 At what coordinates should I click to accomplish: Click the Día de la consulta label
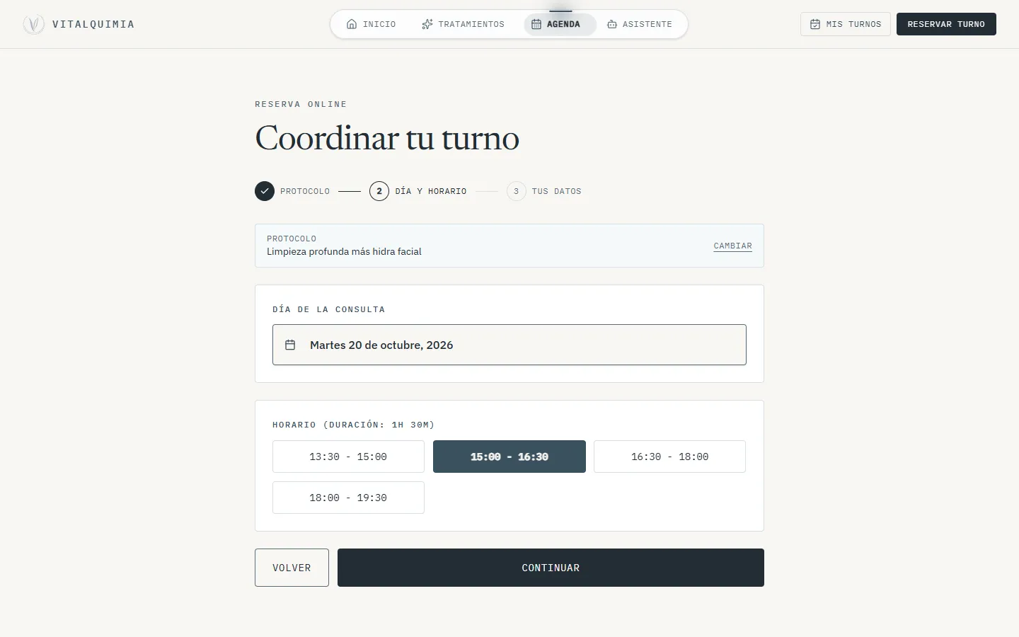(x=329, y=309)
